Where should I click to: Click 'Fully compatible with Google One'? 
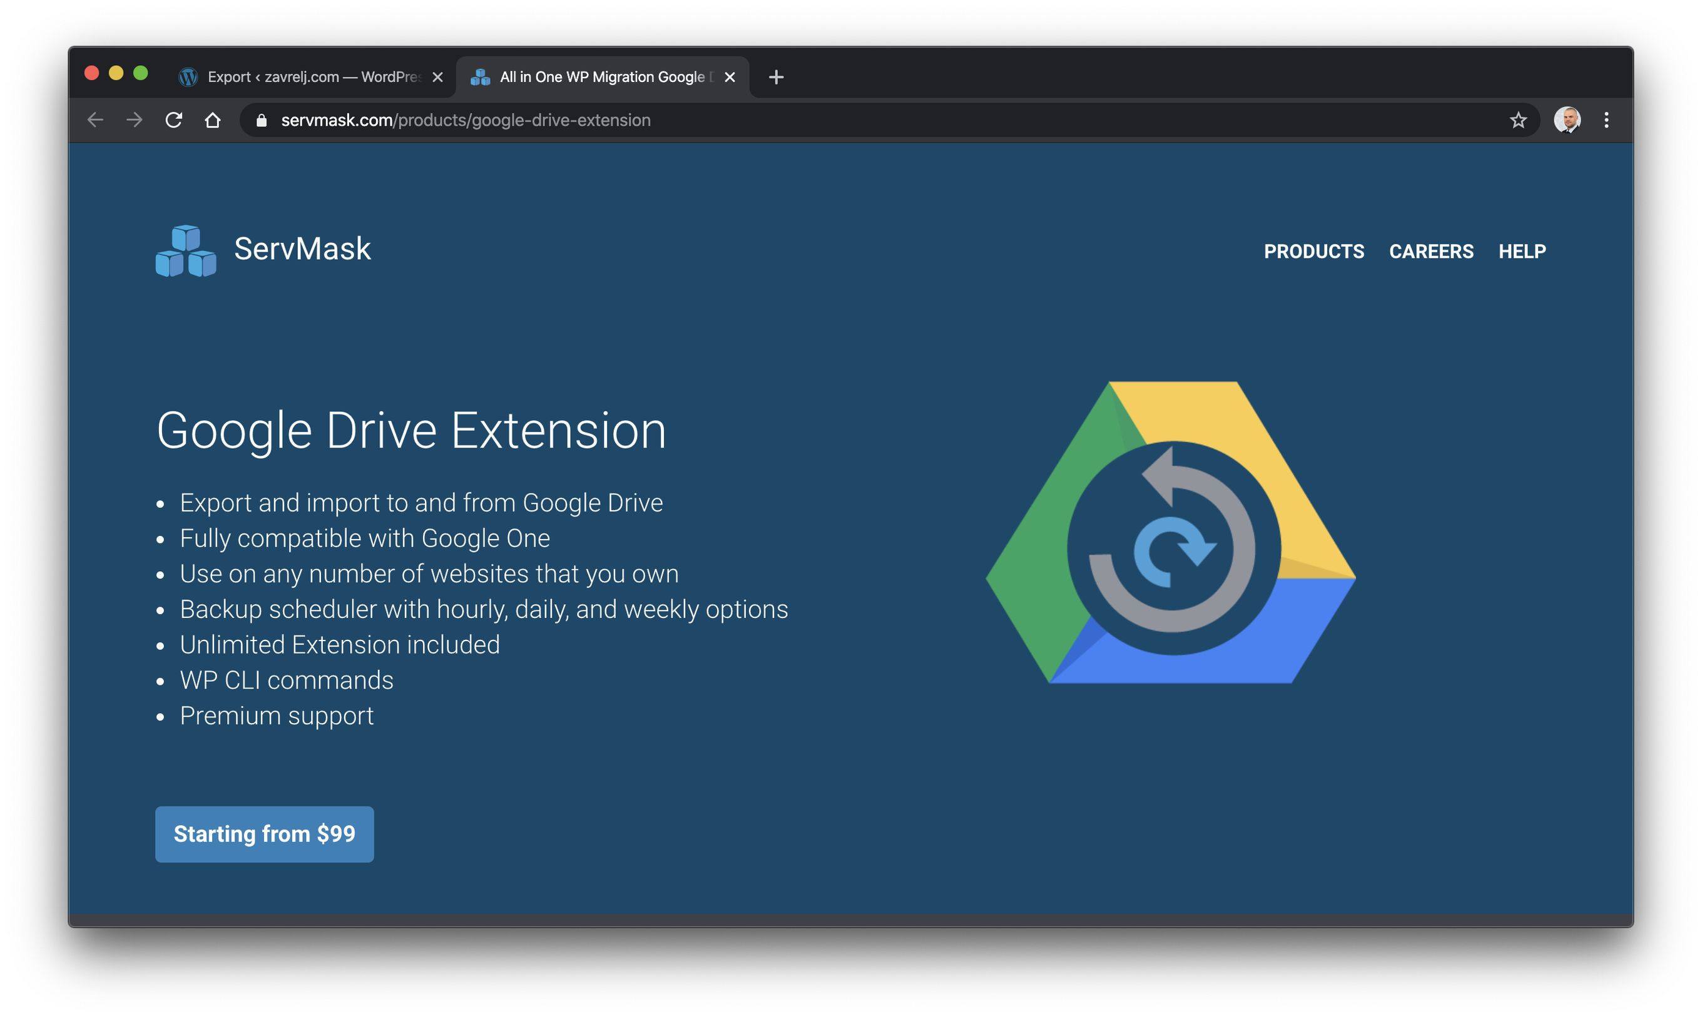[365, 538]
